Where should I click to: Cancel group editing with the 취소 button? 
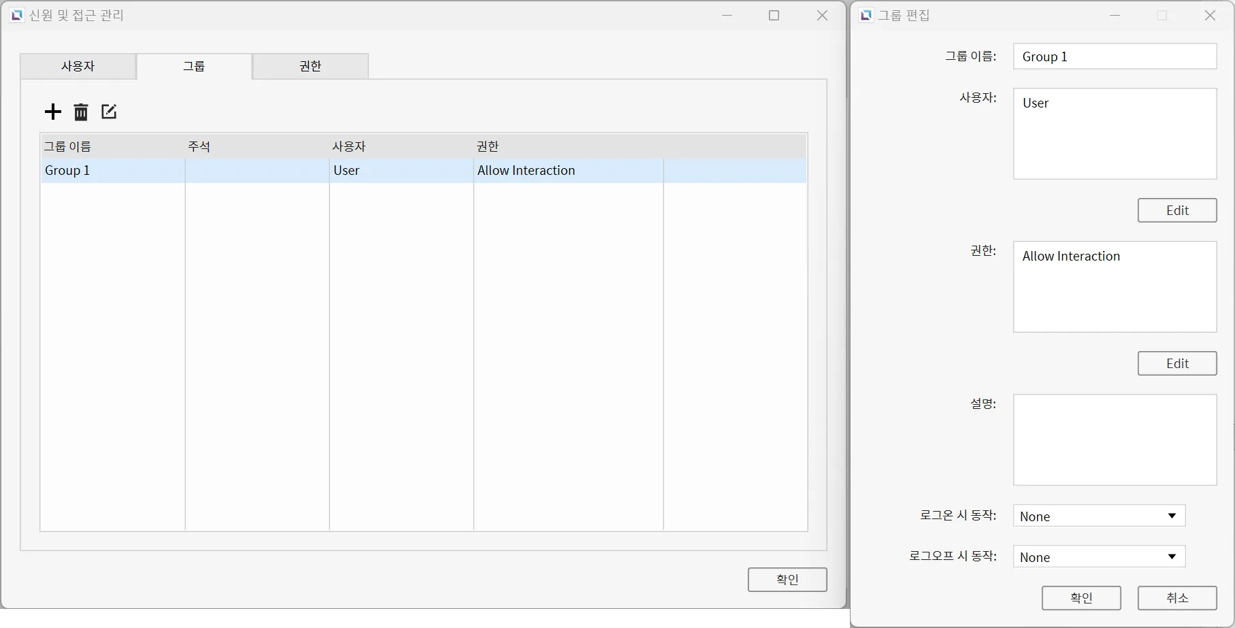pyautogui.click(x=1176, y=598)
